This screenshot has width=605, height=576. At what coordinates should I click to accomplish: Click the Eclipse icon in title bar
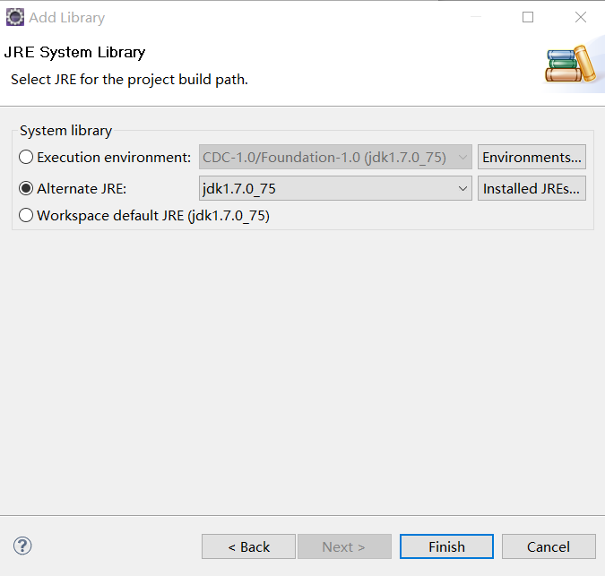click(15, 17)
